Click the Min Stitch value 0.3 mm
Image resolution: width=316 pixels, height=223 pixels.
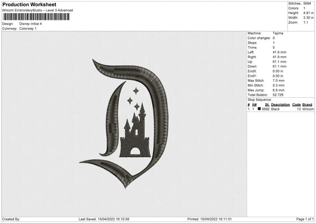click(279, 85)
